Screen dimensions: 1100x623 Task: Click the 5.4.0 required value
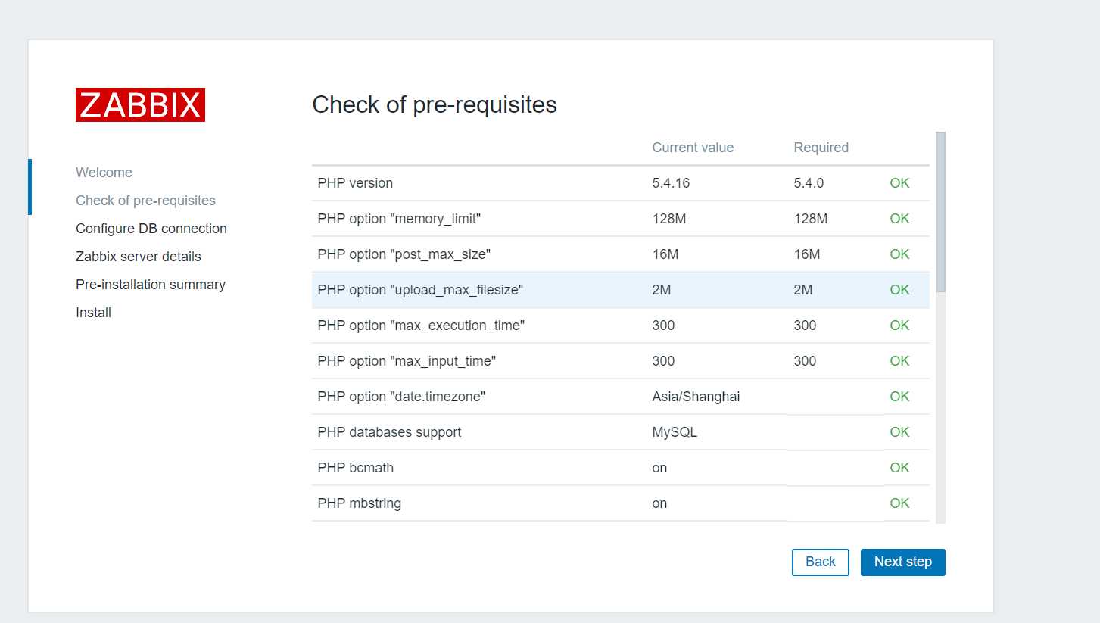point(809,183)
